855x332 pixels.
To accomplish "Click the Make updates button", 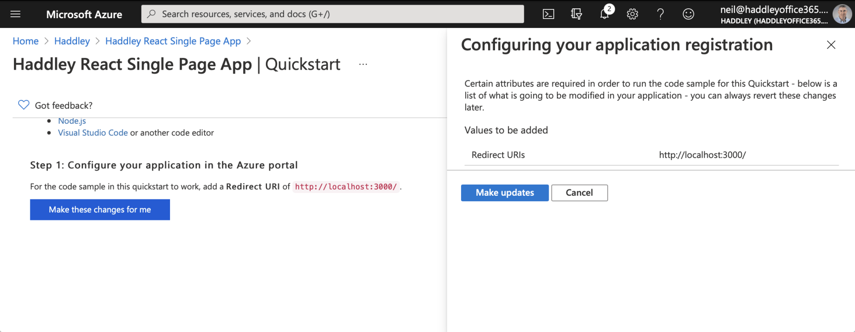I will (505, 193).
